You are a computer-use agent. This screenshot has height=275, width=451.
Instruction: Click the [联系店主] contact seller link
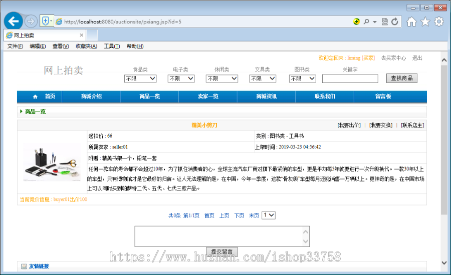coord(412,125)
